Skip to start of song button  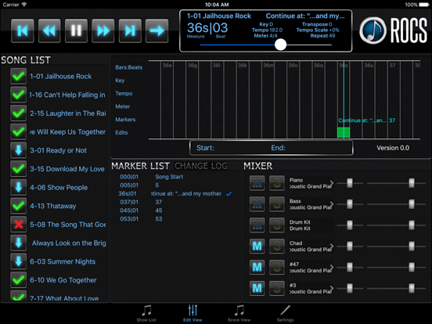(23, 31)
